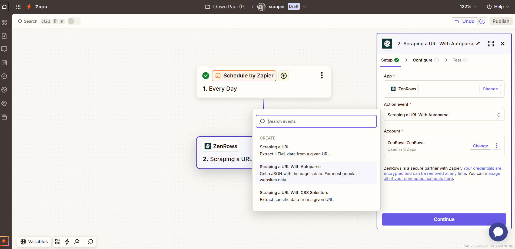Rename step using the pencil edit icon
The height and width of the screenshot is (249, 515).
coord(478,44)
